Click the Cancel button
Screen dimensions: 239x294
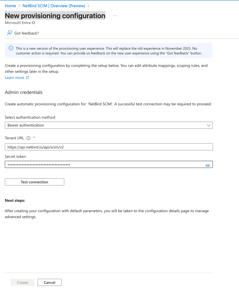pos(49,282)
